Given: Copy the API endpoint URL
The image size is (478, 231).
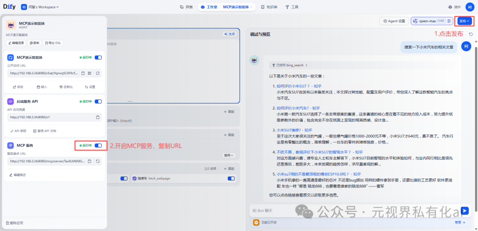Looking at the screenshot, I should pos(97,117).
